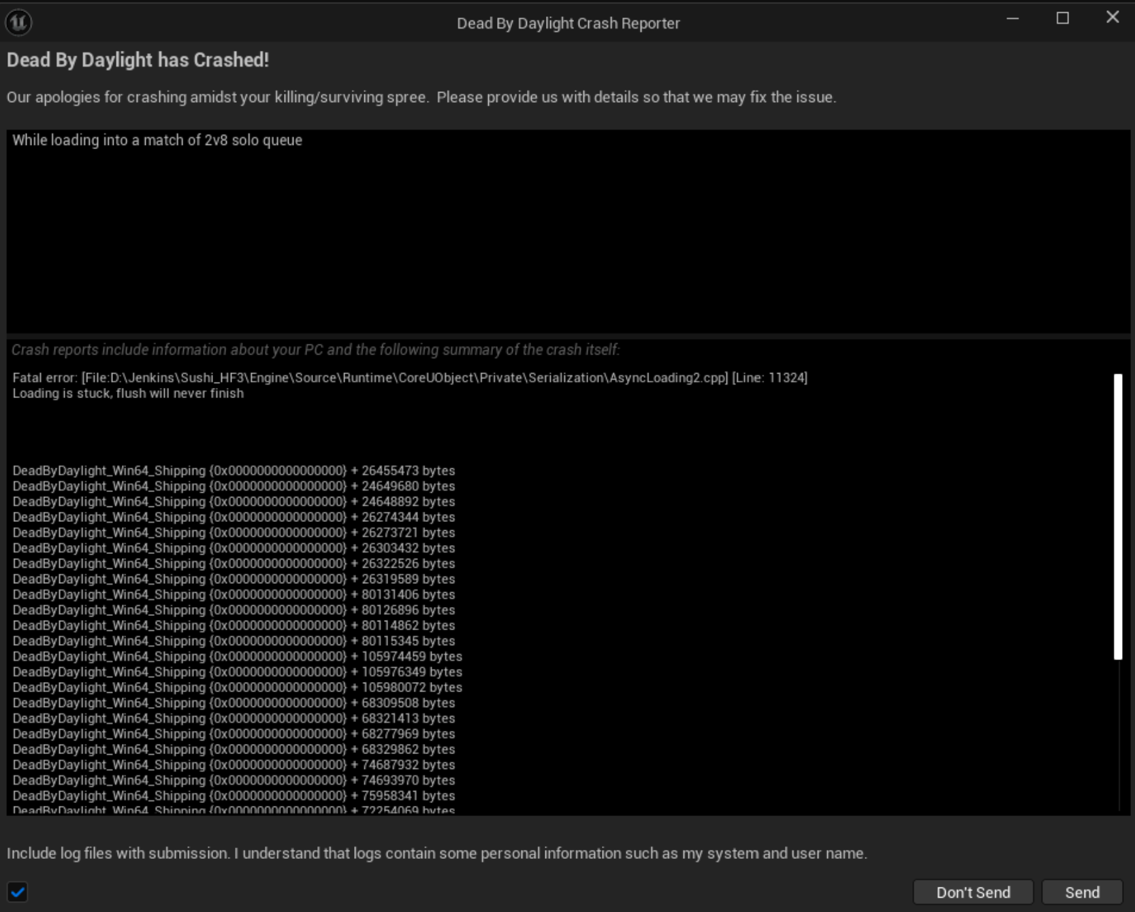Select the stack line with 80131406 bytes
Screen dimensions: 1135x912
pyautogui.click(x=234, y=595)
